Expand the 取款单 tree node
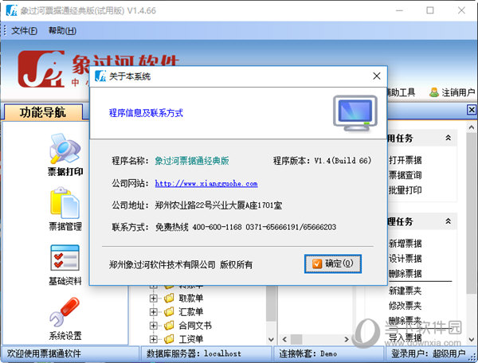This screenshot has width=478, height=363. coord(153,299)
